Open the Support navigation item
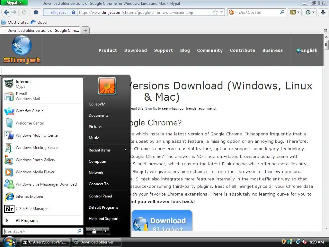Screen dimensions: 329x247 pos(164,50)
